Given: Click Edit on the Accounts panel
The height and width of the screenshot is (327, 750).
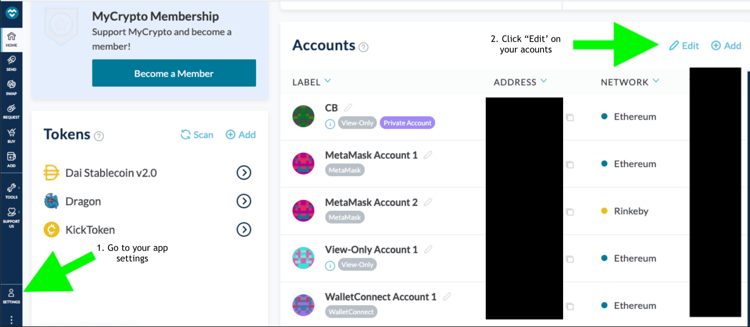Looking at the screenshot, I should 684,46.
